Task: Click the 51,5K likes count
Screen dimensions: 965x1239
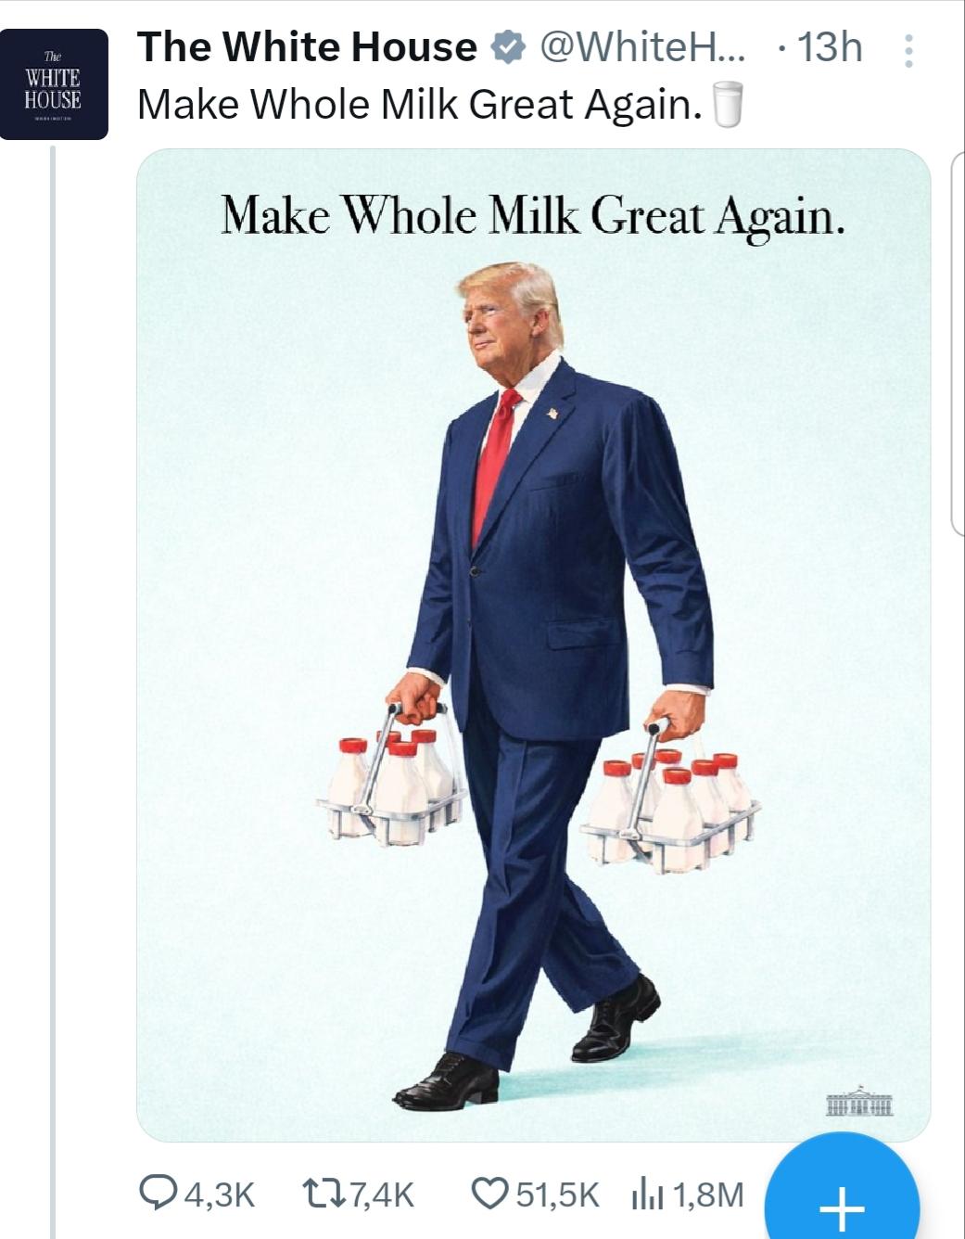Action: pos(558,1194)
